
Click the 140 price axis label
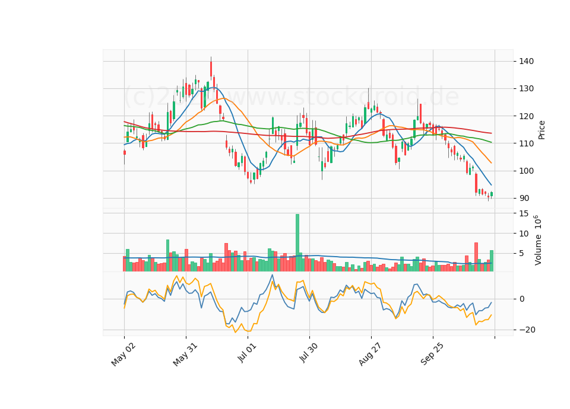[x=527, y=61]
